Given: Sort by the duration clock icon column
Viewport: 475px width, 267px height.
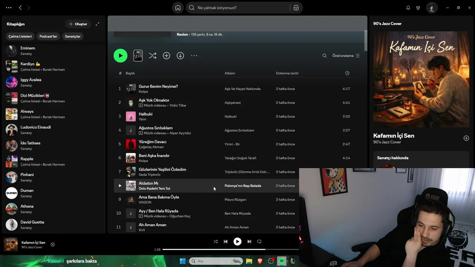Looking at the screenshot, I should click(x=347, y=73).
